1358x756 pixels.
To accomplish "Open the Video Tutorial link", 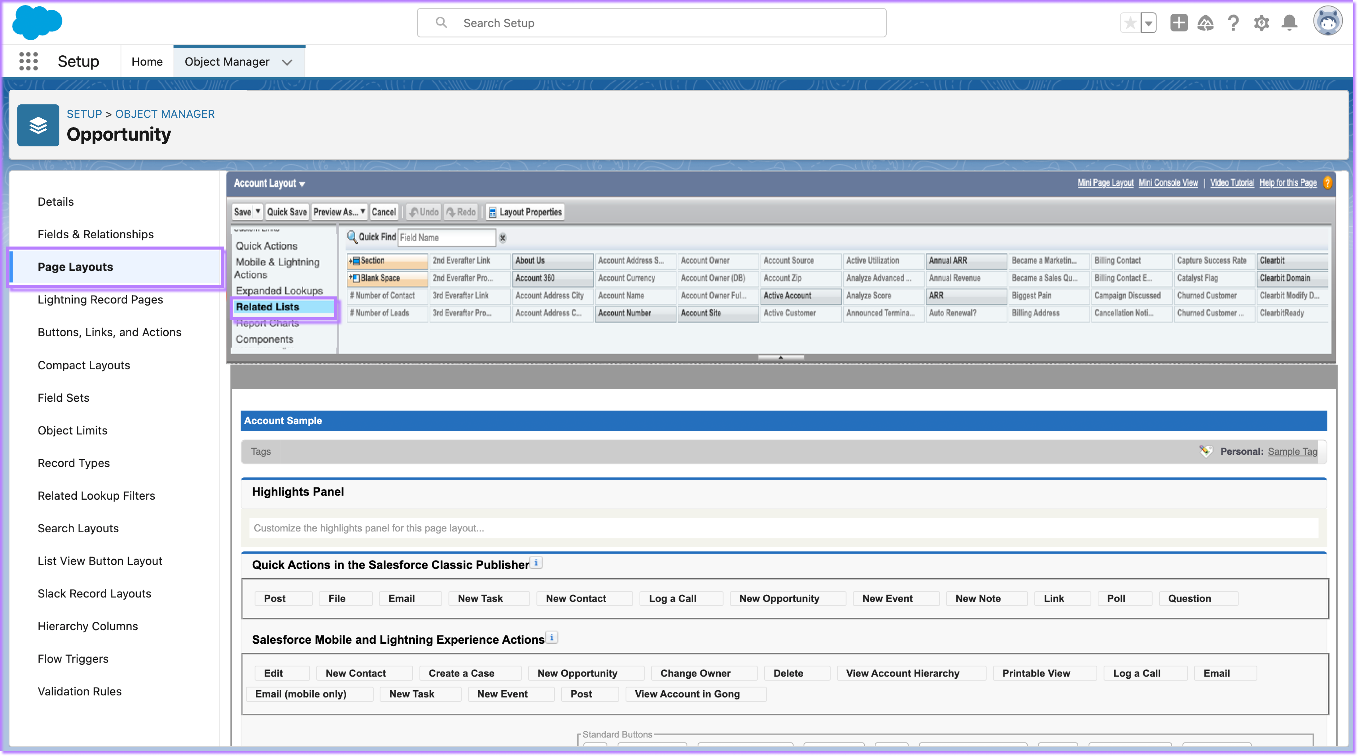I will pyautogui.click(x=1231, y=183).
